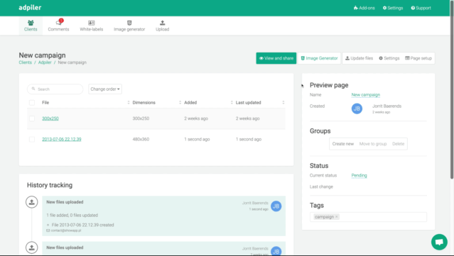Click the Adpiler breadcrumb link
Image resolution: width=454 pixels, height=256 pixels.
pyautogui.click(x=45, y=62)
